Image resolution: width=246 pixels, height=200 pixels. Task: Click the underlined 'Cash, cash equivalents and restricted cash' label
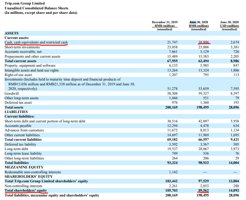(x=36, y=43)
